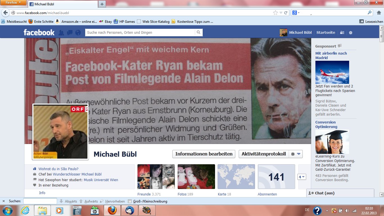This screenshot has height=216, width=384.
Task: Open Musik Universät Wien link
Action: (x=101, y=180)
